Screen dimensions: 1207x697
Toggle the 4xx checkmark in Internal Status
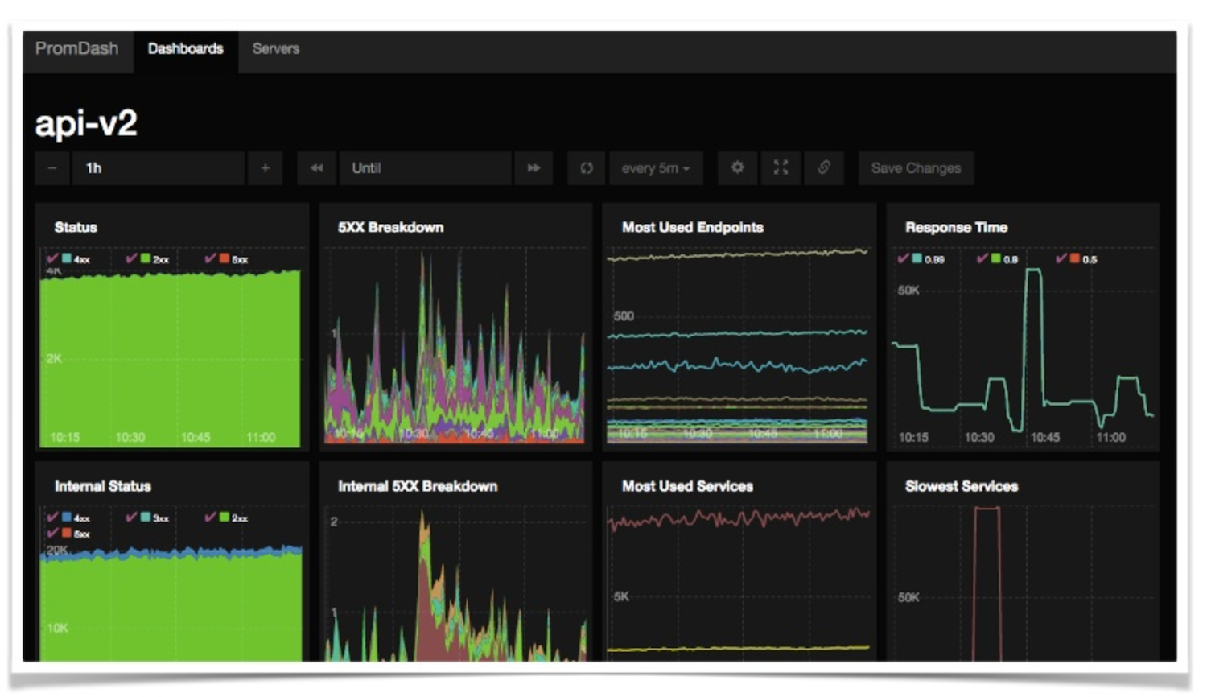point(52,517)
